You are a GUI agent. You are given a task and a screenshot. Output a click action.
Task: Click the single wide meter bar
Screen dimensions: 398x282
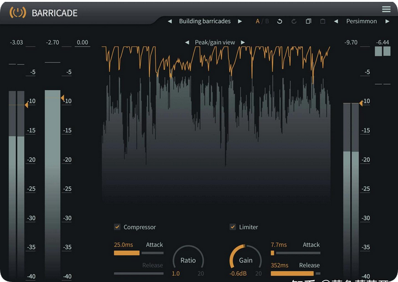pos(53,185)
